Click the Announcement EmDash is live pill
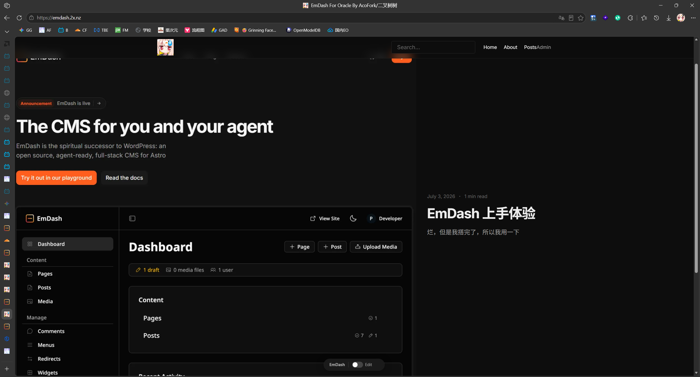700x377 pixels. pos(61,103)
